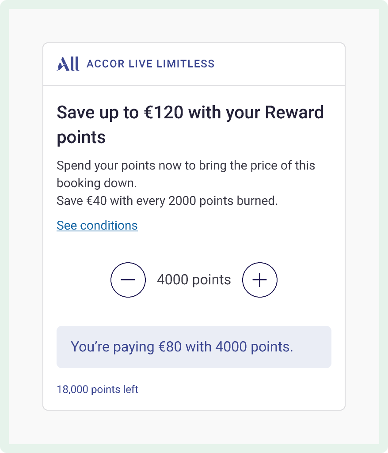The height and width of the screenshot is (453, 388).
Task: Click the Save €40 with every 2000 points line
Action: tap(167, 201)
